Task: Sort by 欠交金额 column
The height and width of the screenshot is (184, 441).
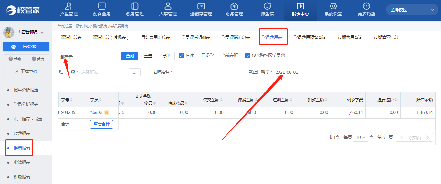Action: click(x=221, y=100)
